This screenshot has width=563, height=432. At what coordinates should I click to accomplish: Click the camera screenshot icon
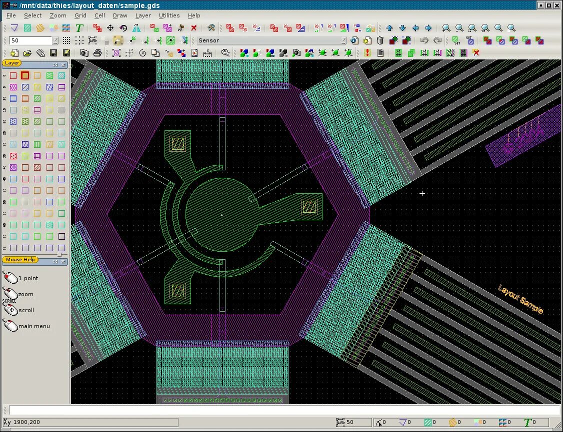coord(84,53)
